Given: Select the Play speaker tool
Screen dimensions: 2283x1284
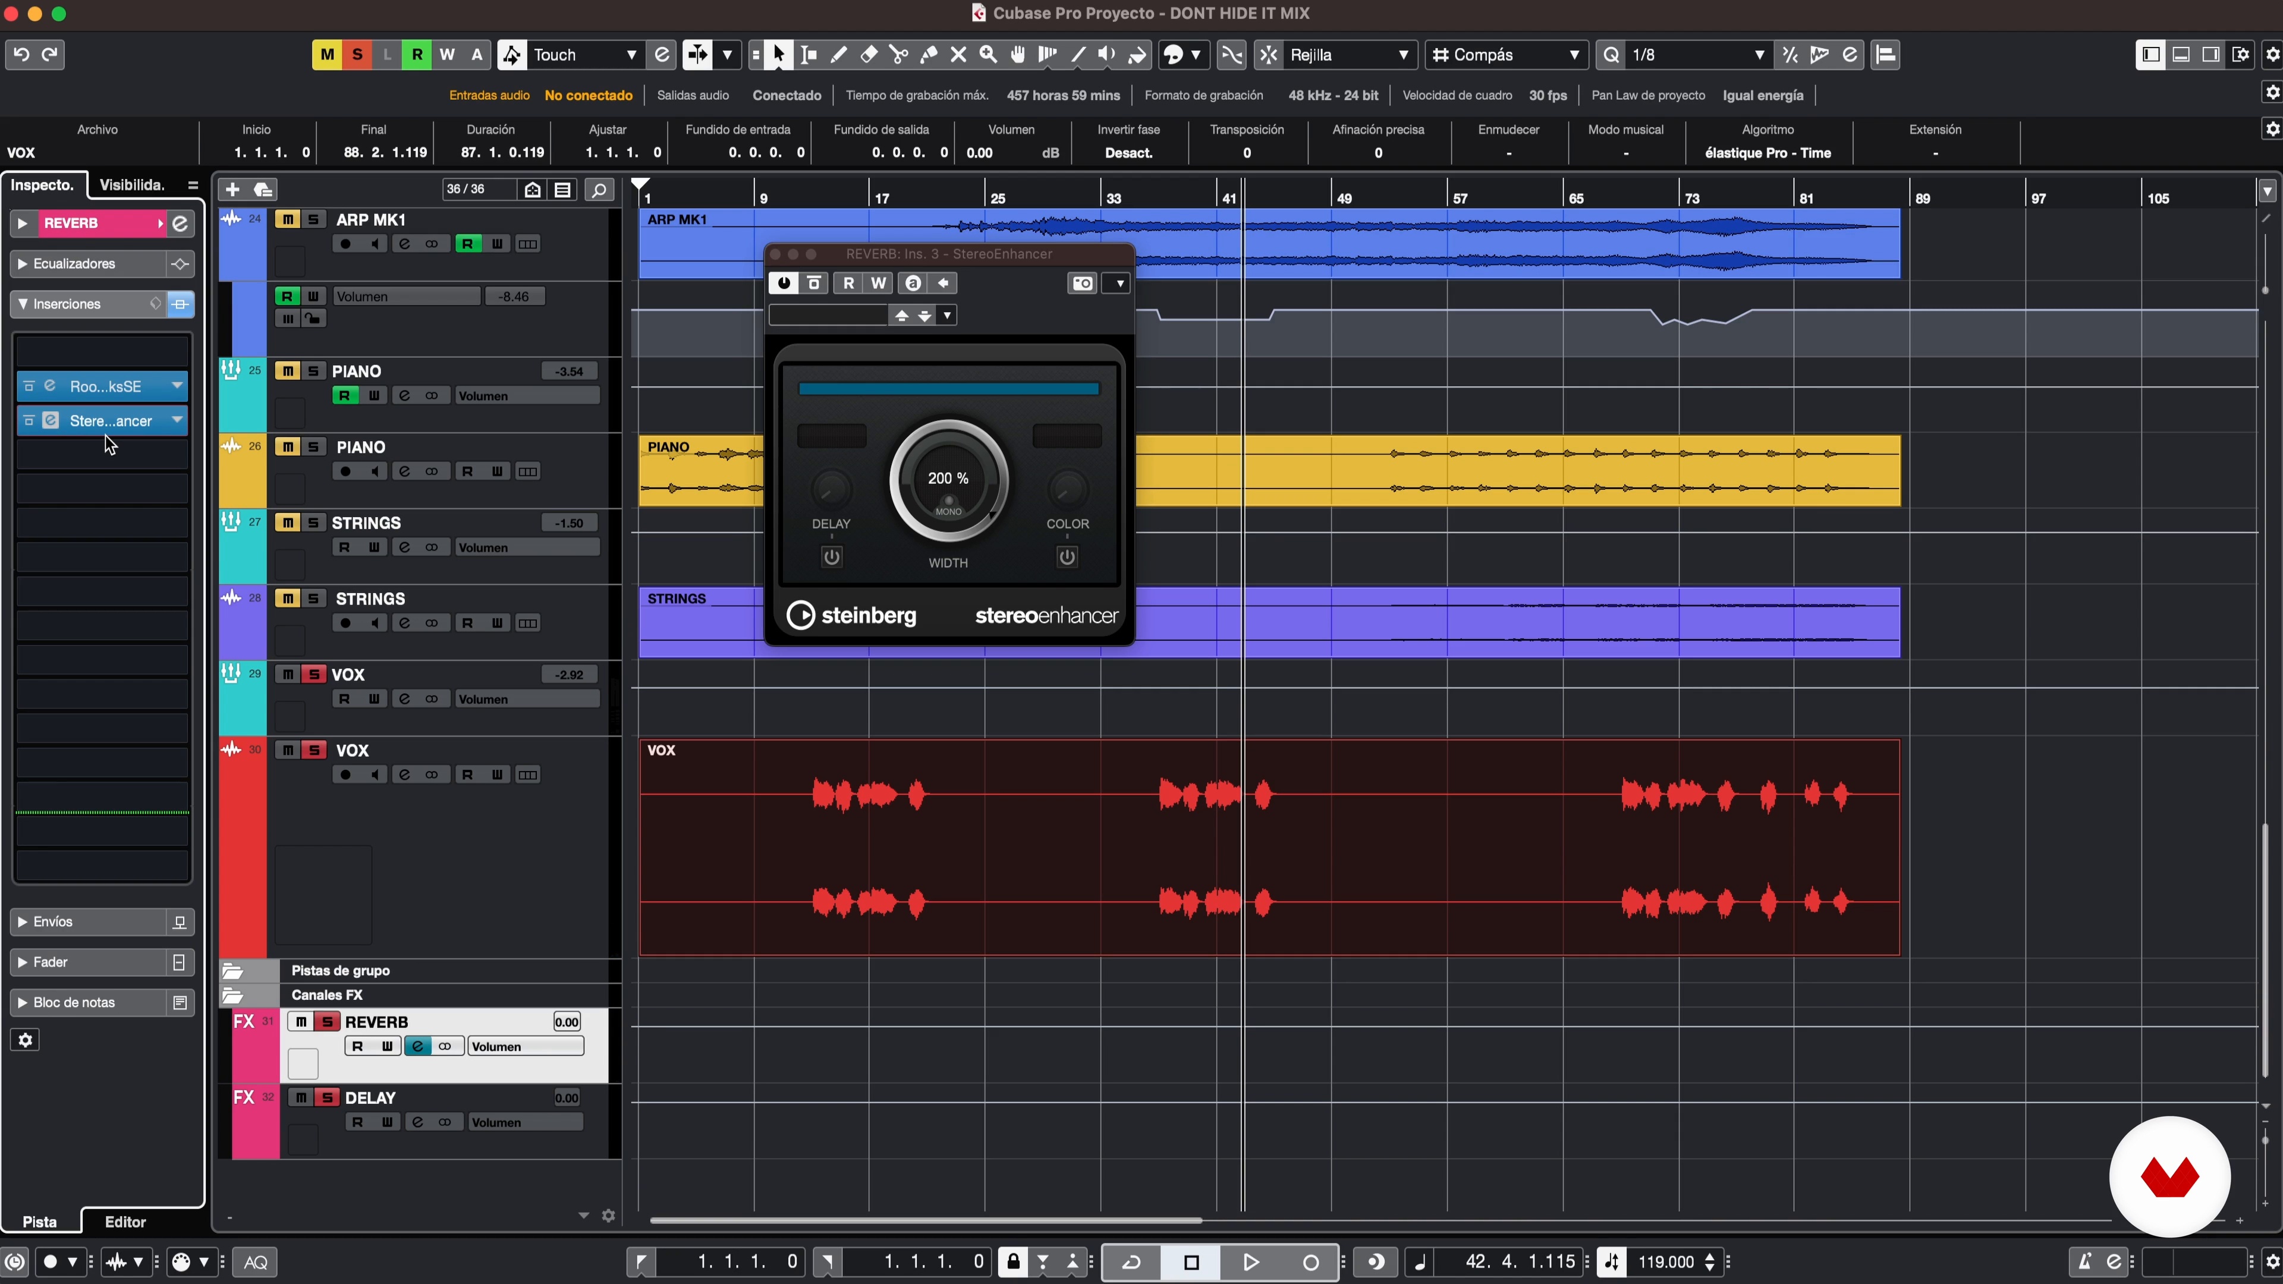Looking at the screenshot, I should (x=1107, y=55).
